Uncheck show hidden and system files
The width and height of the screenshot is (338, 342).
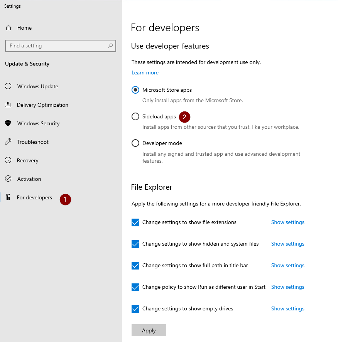pos(135,244)
